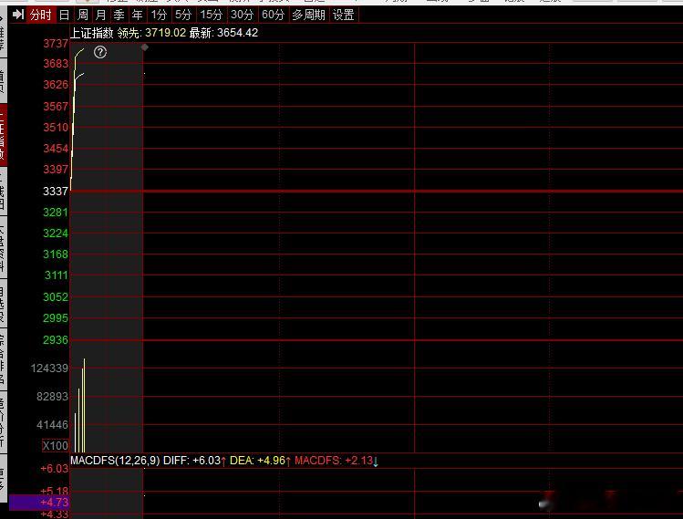Switch to the 日 daily chart tab
This screenshot has width=683, height=519.
coord(64,15)
